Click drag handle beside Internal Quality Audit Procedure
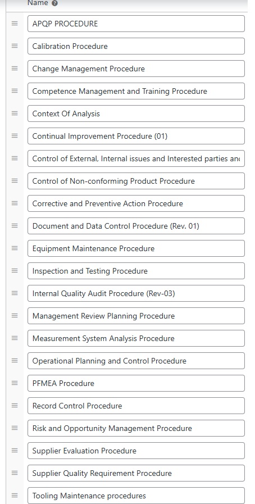Viewport: 255px width, 504px height. tap(15, 293)
